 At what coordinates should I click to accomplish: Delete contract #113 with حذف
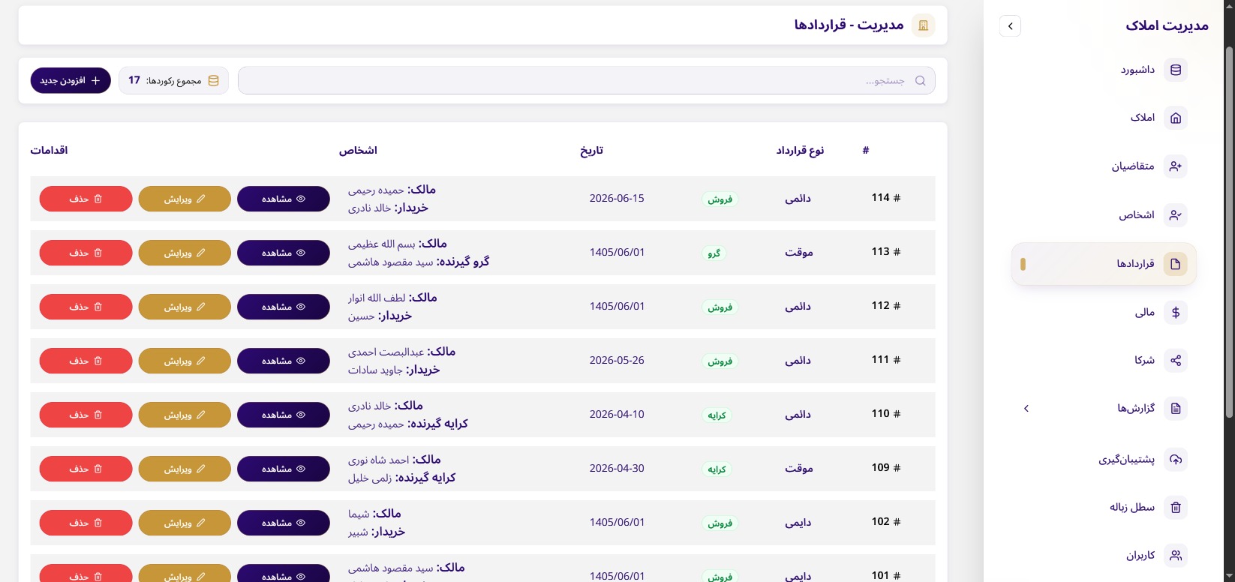point(86,253)
